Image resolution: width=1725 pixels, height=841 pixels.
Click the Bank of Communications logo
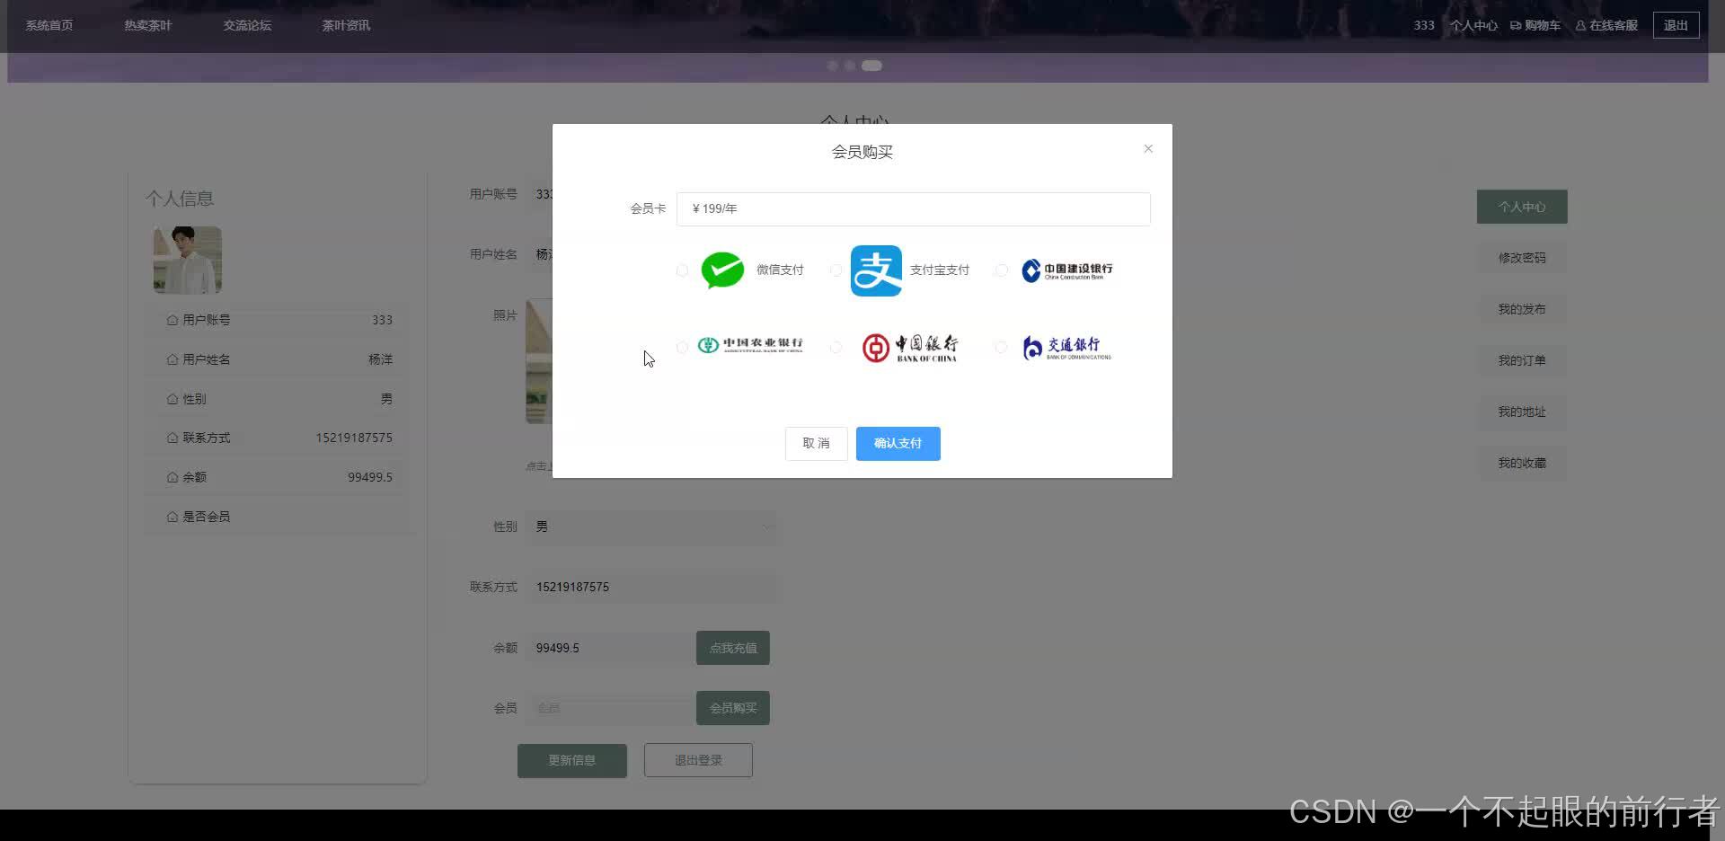(x=1066, y=348)
